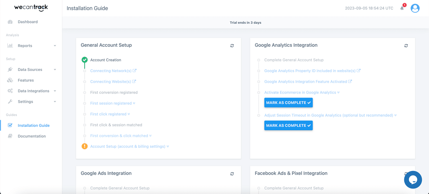Refresh the Google Ads Integration card
Viewport: 429px width, 194px height.
click(232, 174)
